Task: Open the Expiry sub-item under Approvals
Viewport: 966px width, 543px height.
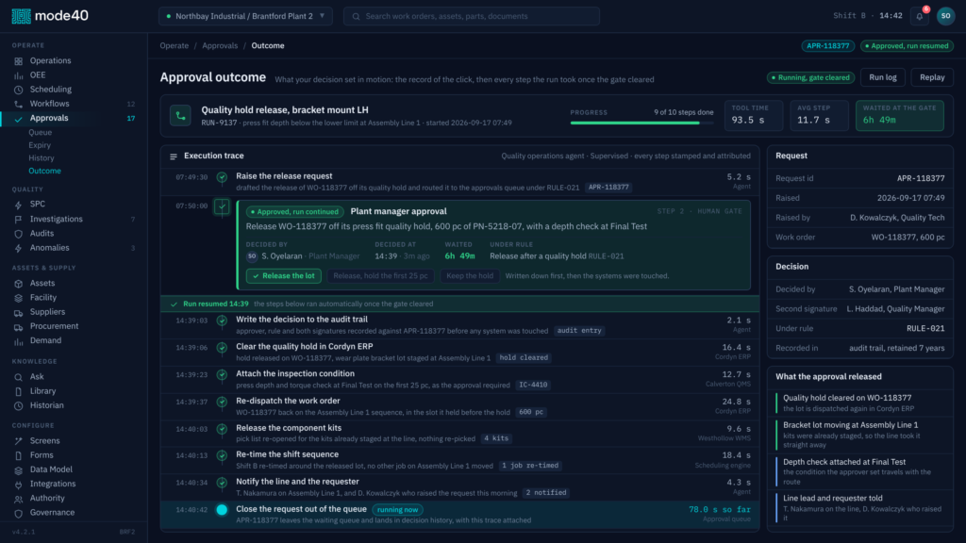Action: pyautogui.click(x=40, y=145)
